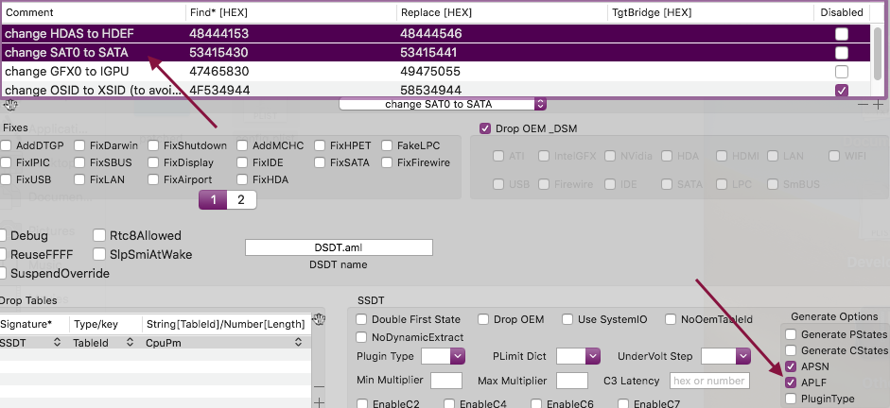Enable FixAirport
890x408 pixels.
pos(153,179)
